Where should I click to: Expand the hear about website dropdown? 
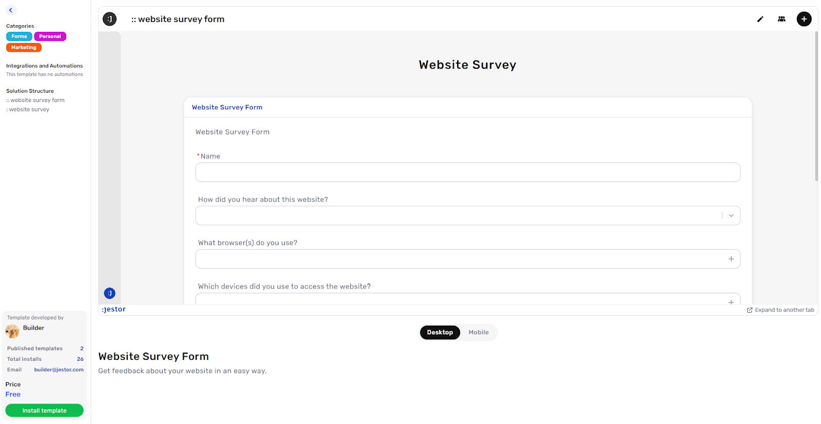tap(731, 215)
